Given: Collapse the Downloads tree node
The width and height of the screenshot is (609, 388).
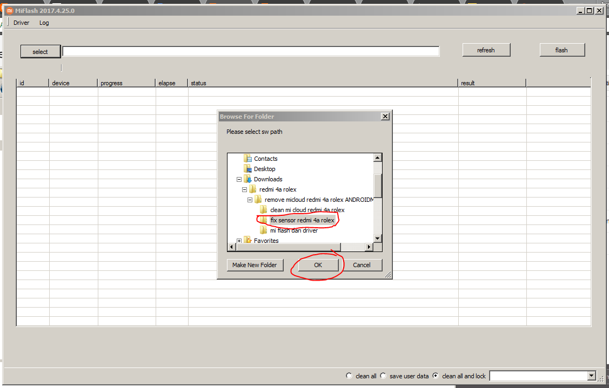Looking at the screenshot, I should point(239,180).
